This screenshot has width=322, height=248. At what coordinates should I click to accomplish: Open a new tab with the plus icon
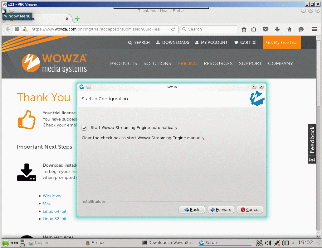[x=77, y=19]
